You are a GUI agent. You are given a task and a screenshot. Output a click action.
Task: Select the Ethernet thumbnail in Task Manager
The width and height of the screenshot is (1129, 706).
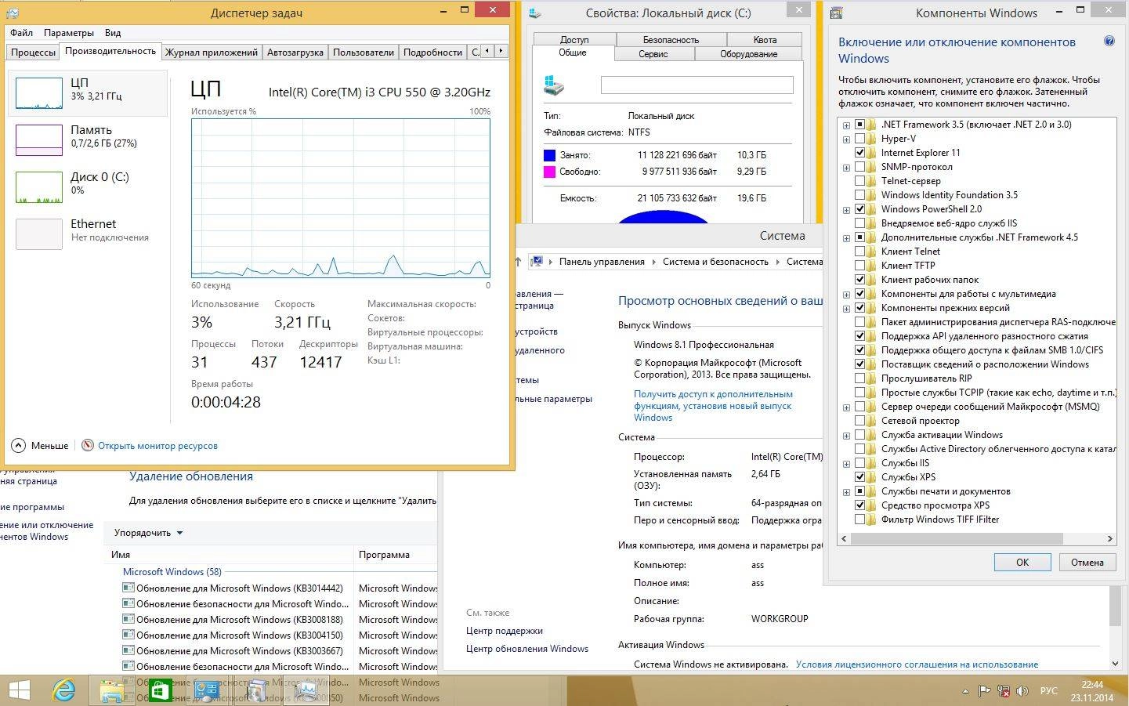click(x=39, y=234)
